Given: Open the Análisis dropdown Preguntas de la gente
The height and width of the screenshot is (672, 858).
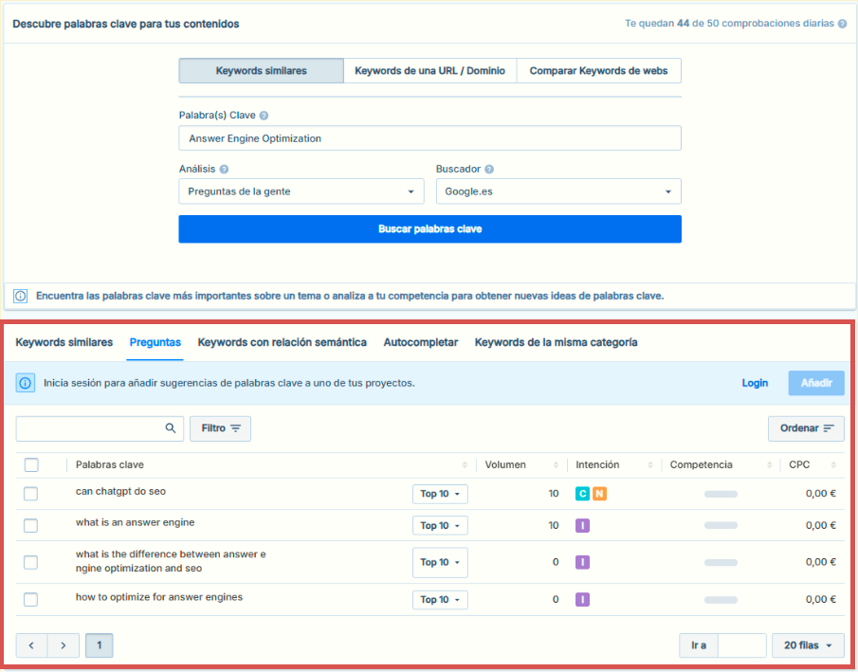Looking at the screenshot, I should (301, 191).
